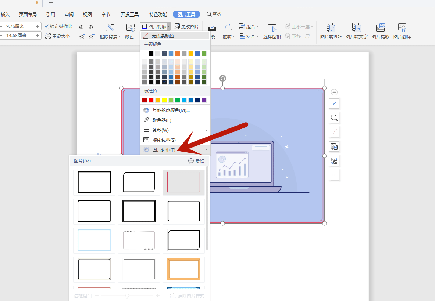Choose the 无线条颜色 option
The height and width of the screenshot is (301, 435).
(x=163, y=36)
